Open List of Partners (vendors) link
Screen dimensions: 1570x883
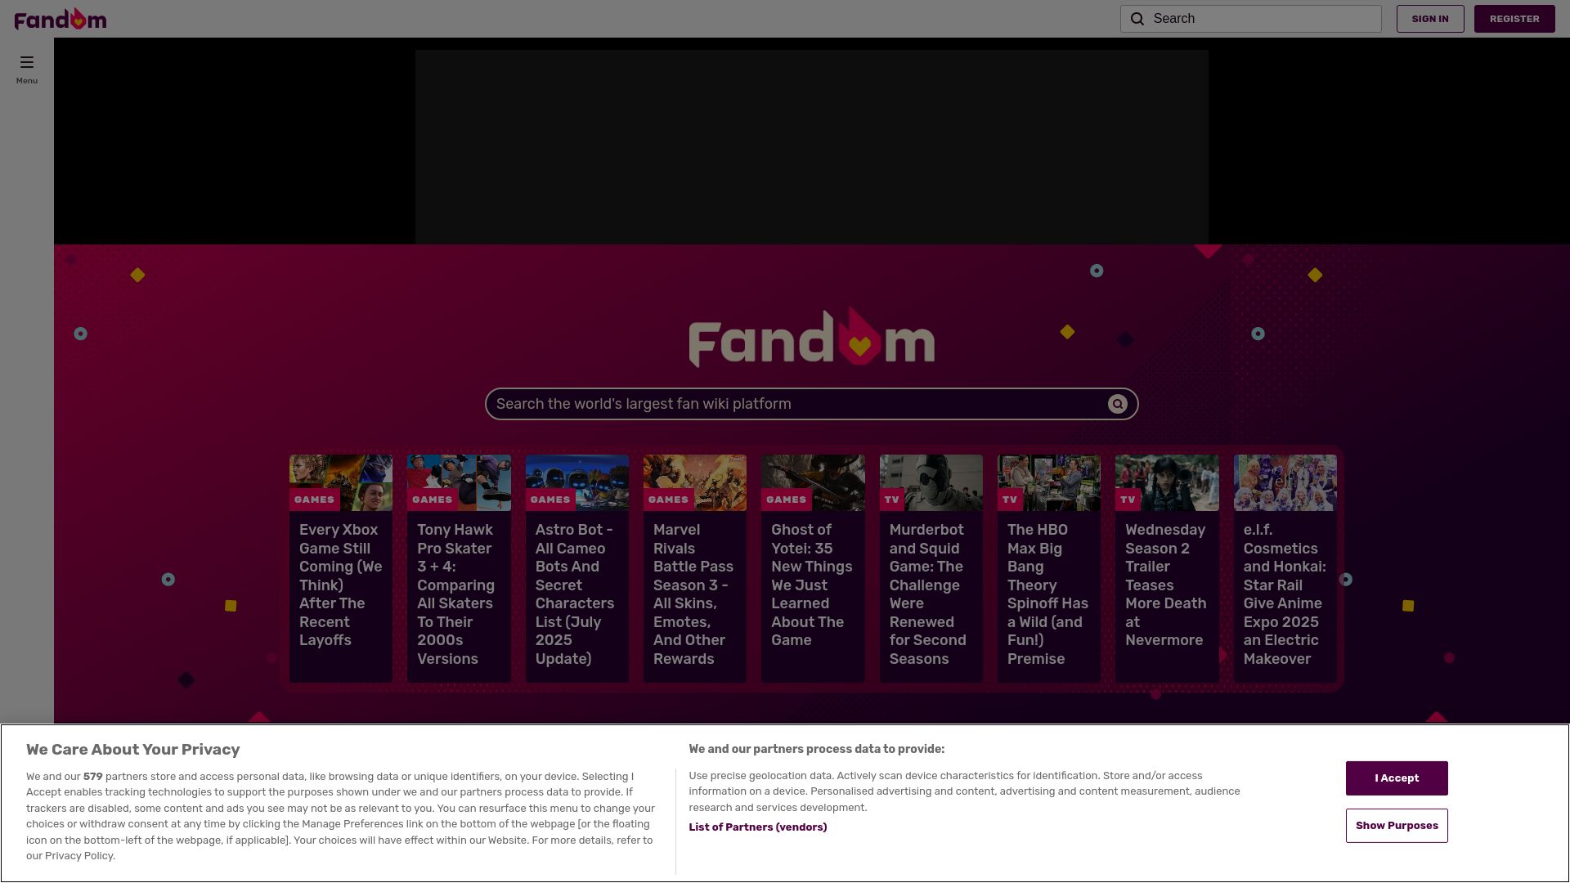(x=757, y=827)
